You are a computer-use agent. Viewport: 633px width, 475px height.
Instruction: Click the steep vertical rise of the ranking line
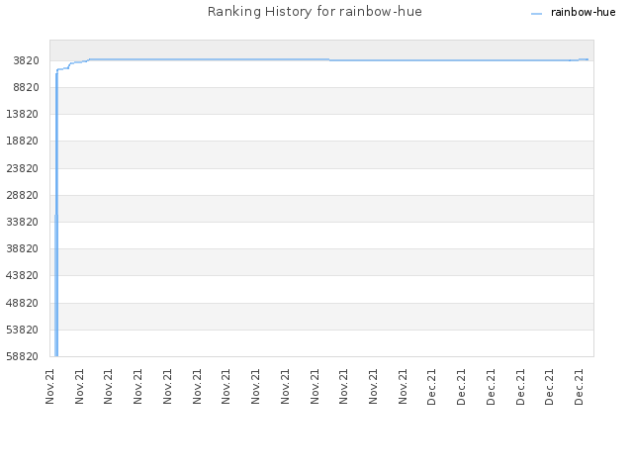point(56,214)
